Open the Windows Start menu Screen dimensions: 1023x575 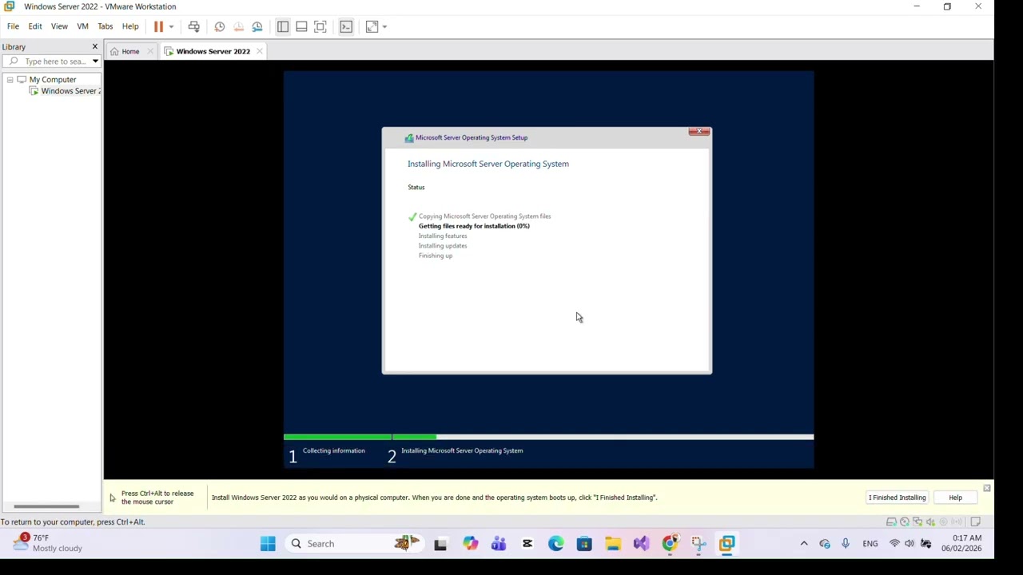tap(268, 544)
